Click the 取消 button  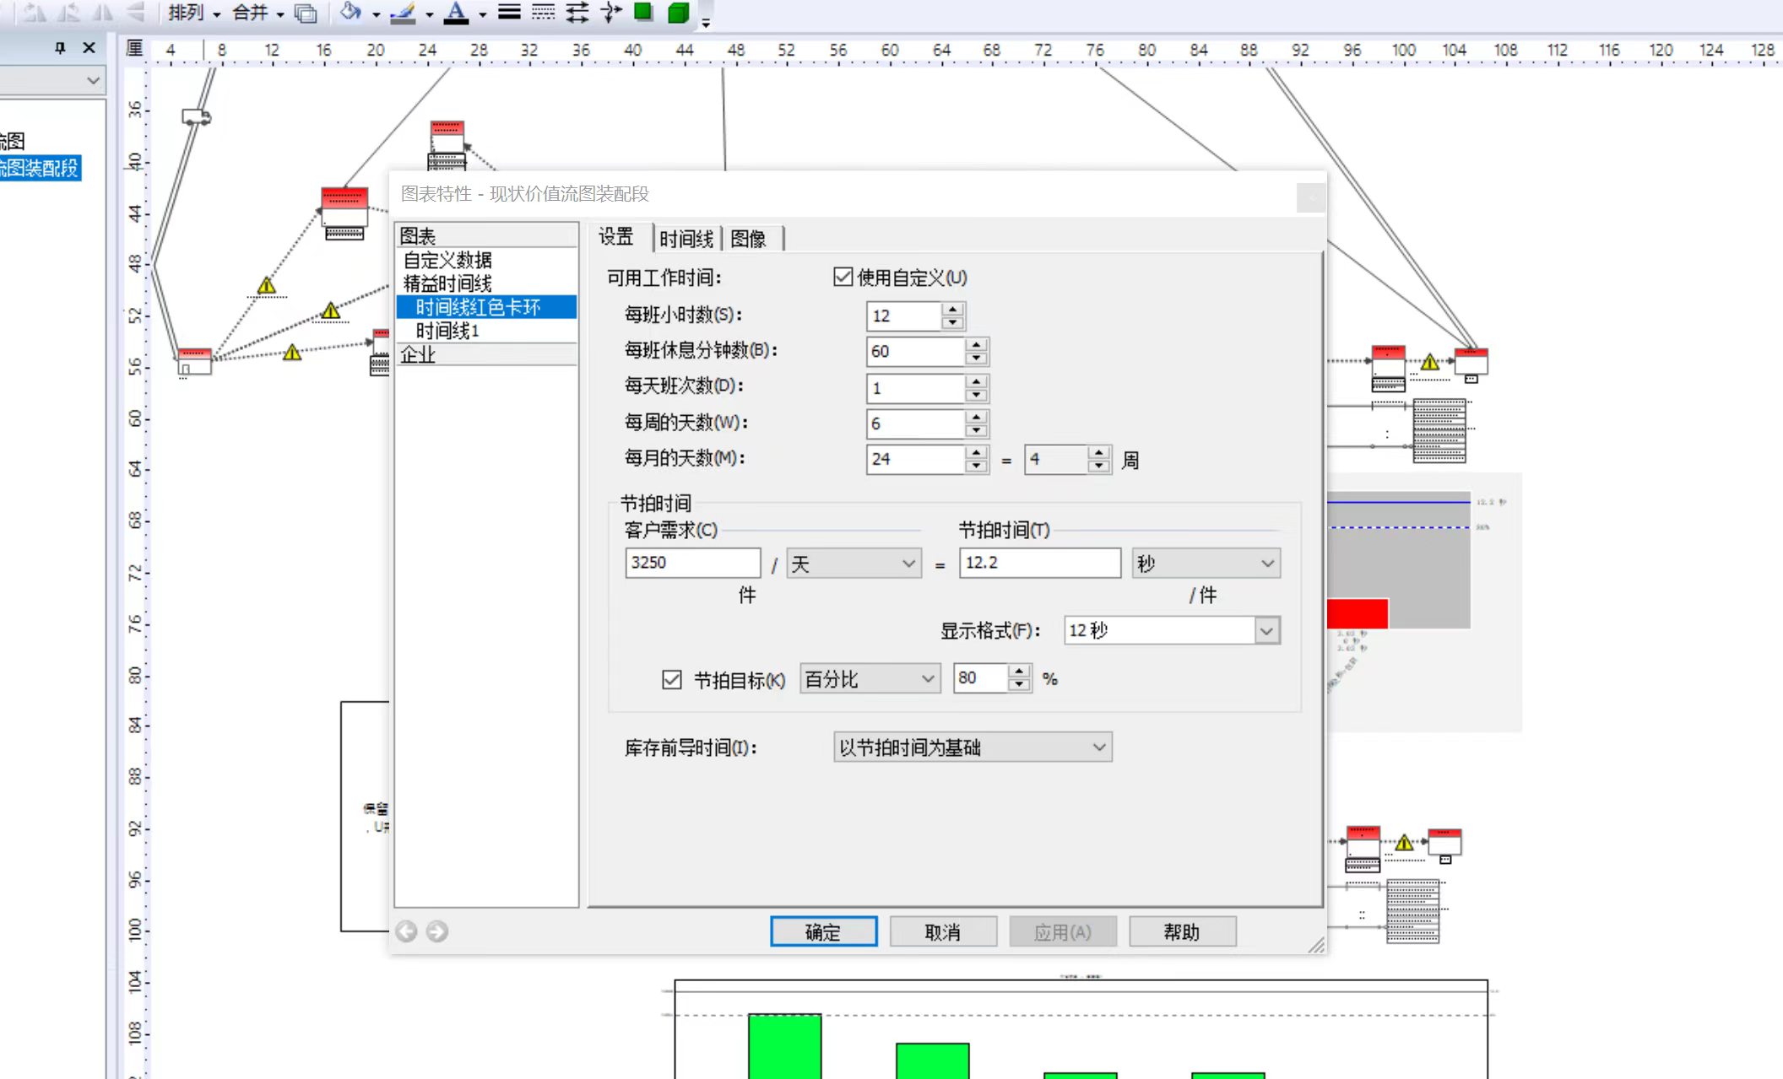click(x=943, y=931)
